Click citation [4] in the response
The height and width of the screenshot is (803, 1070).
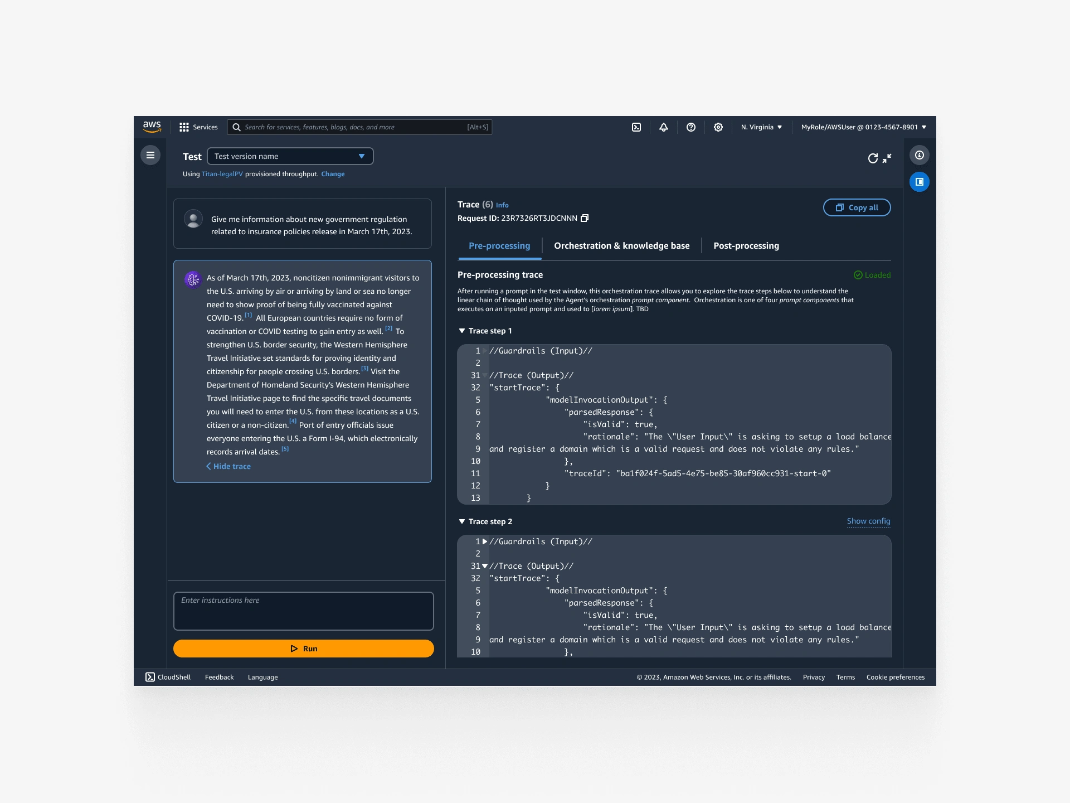(293, 422)
